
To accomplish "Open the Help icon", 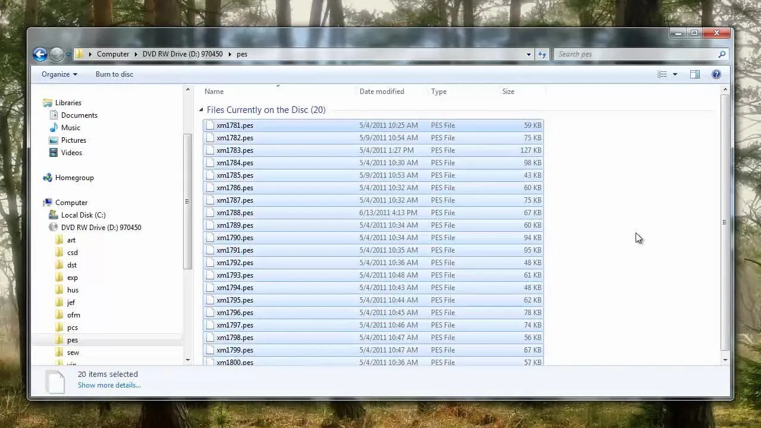I will click(716, 74).
